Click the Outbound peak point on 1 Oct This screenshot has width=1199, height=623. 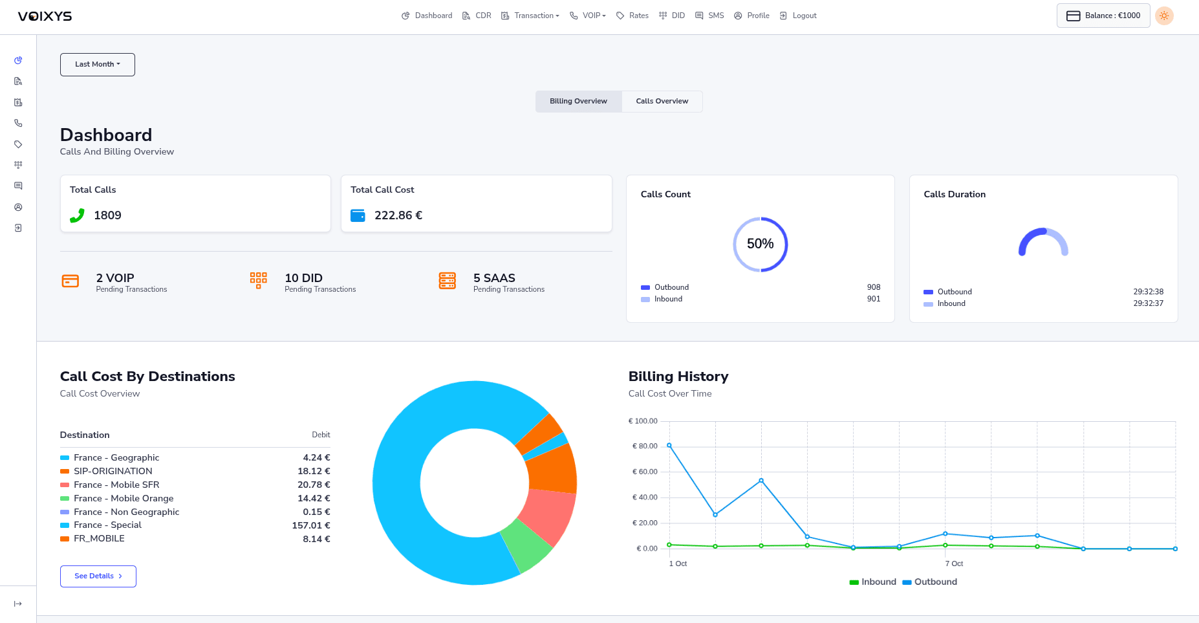(x=669, y=446)
